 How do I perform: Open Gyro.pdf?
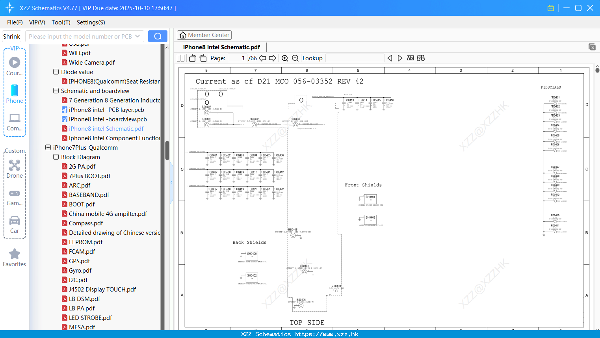click(80, 271)
